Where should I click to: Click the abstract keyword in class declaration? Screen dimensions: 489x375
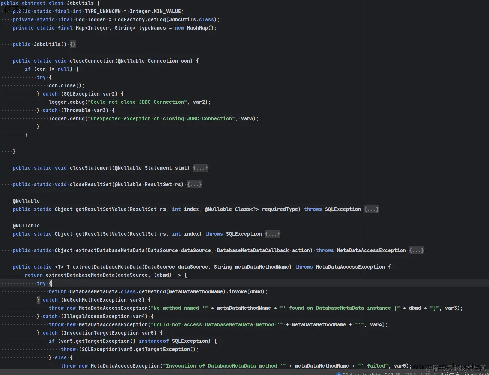(x=34, y=3)
